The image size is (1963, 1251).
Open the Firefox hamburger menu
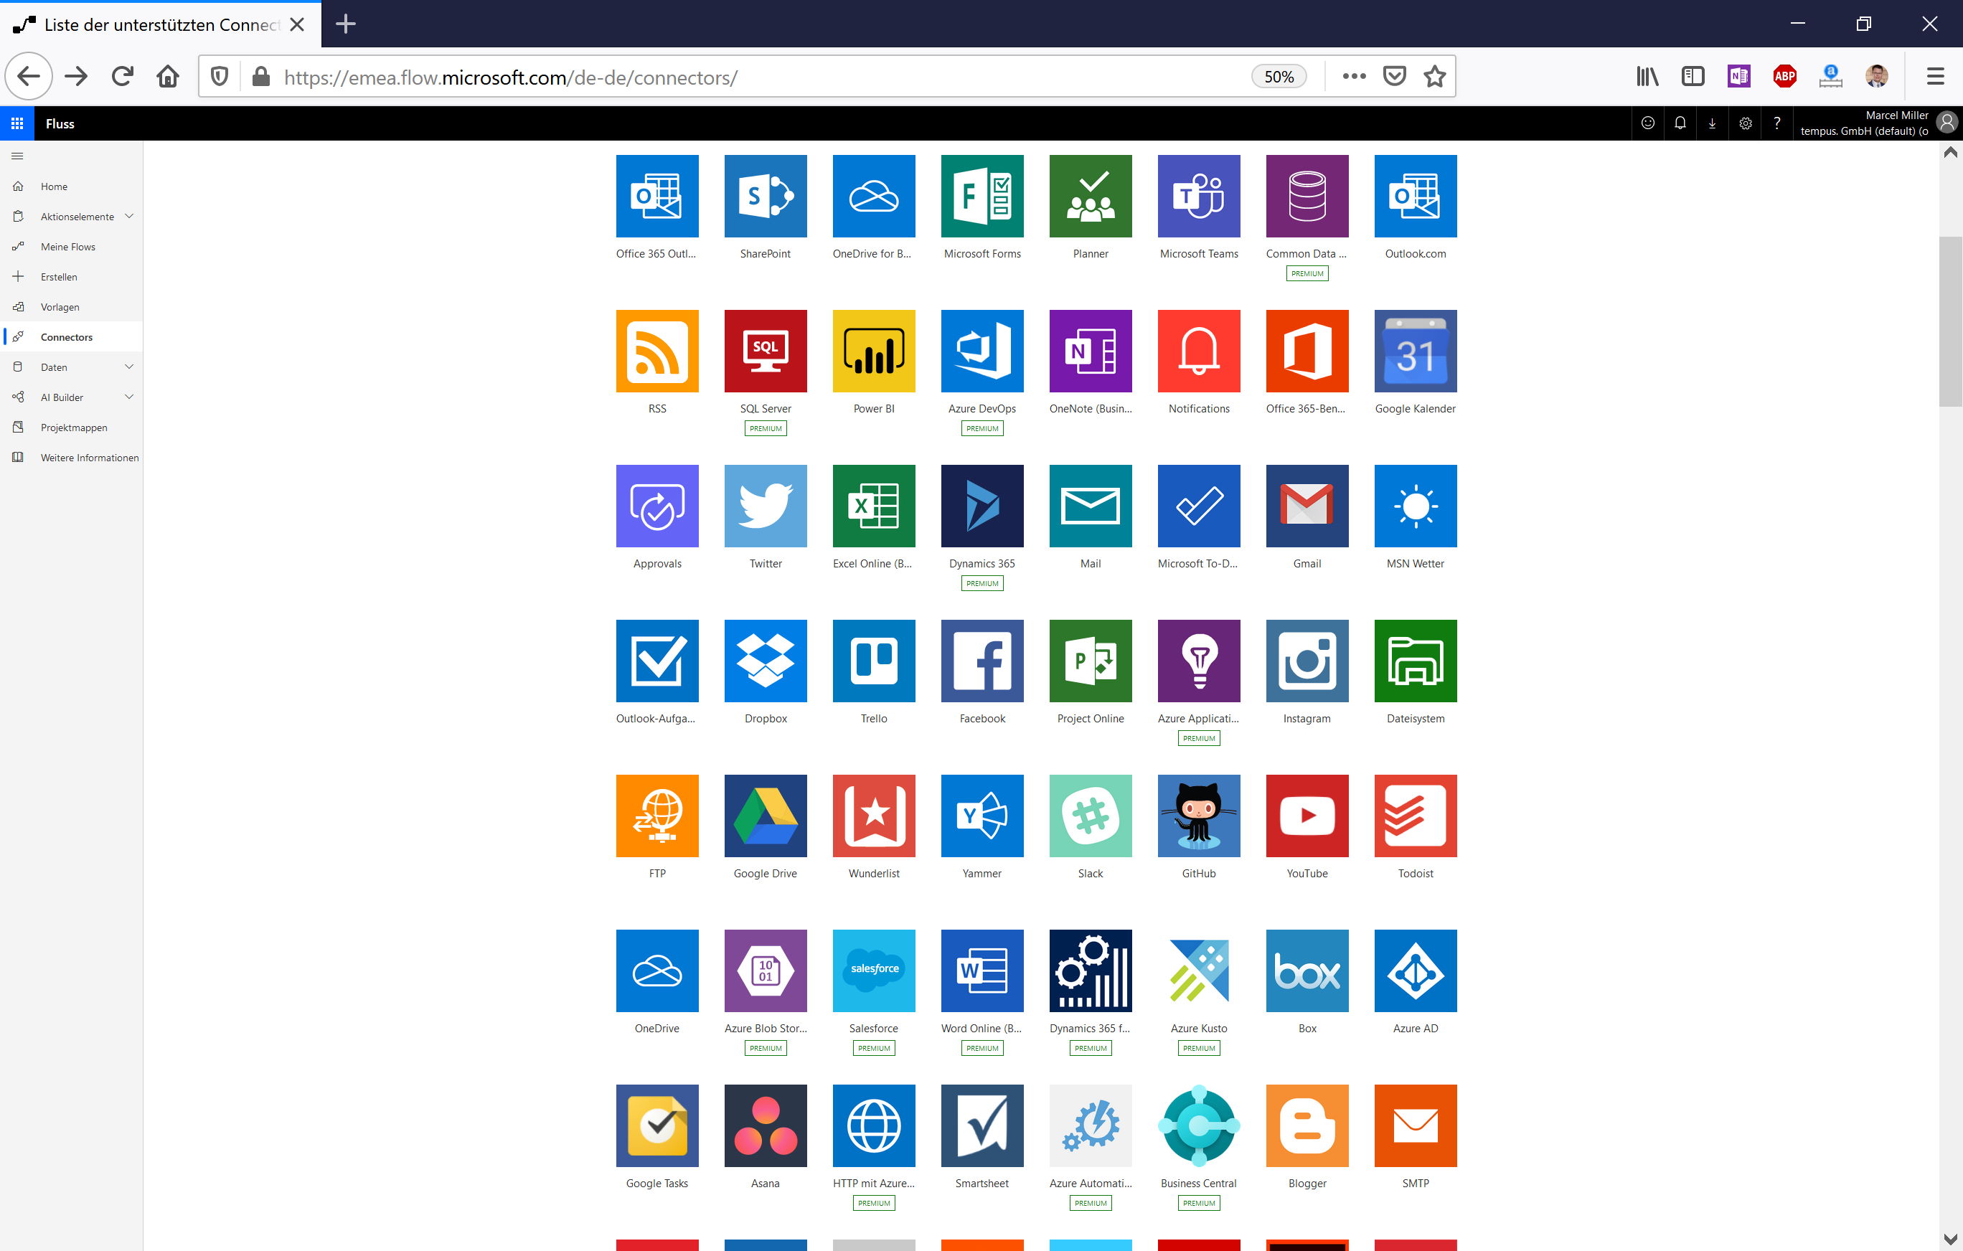click(1935, 77)
